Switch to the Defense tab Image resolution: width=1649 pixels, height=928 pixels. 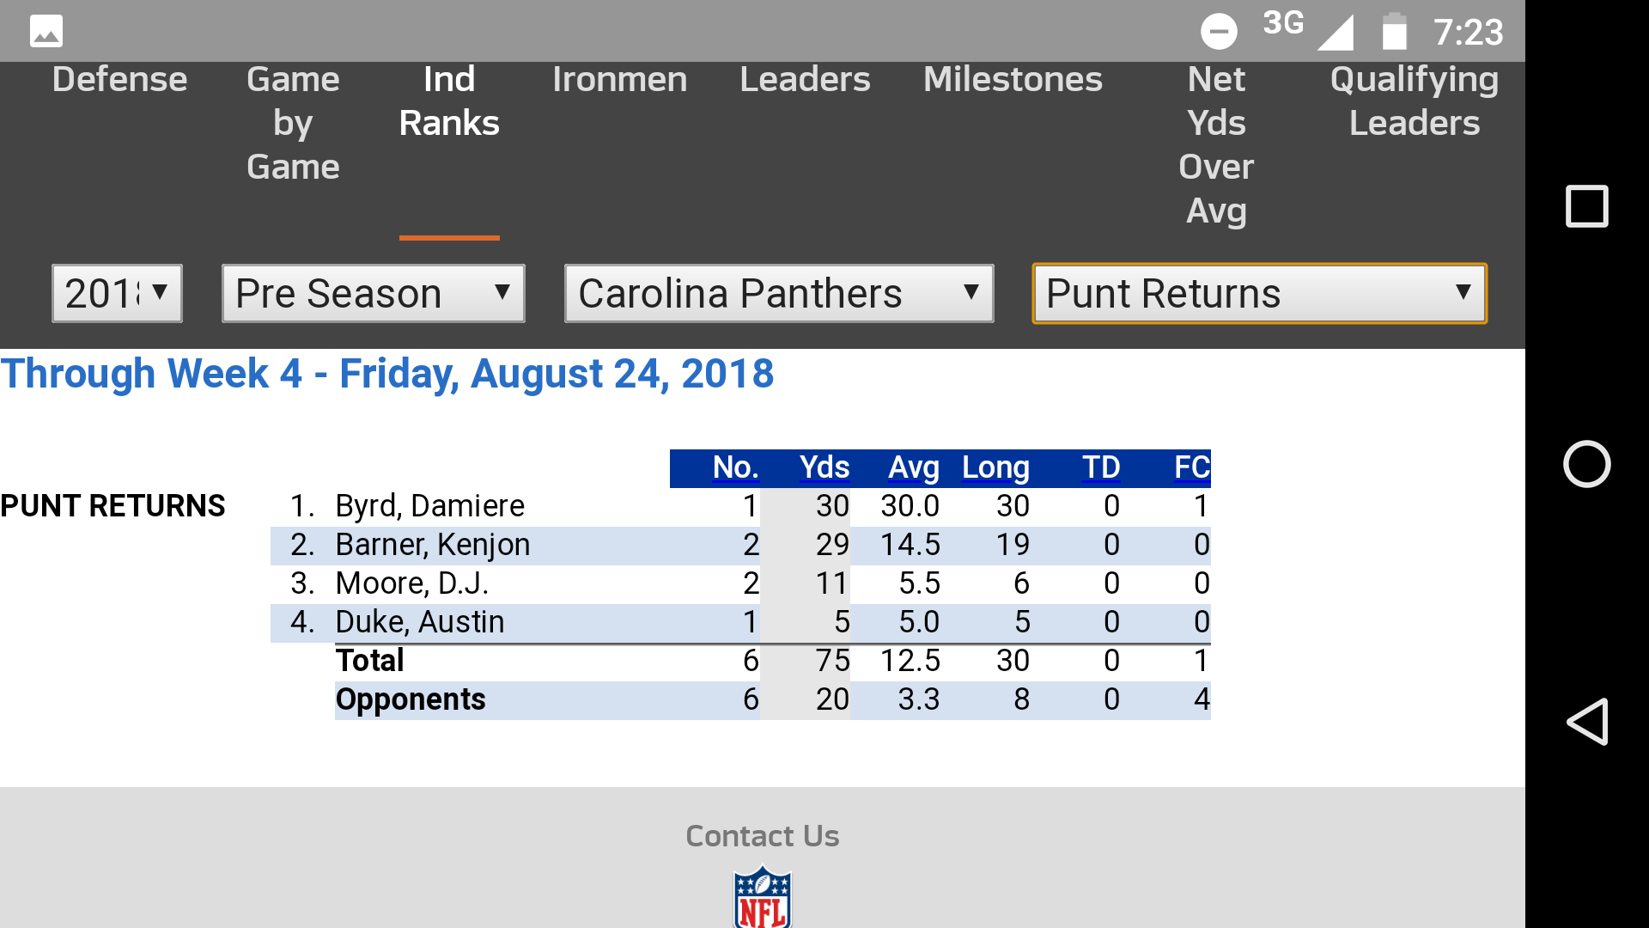tap(119, 80)
